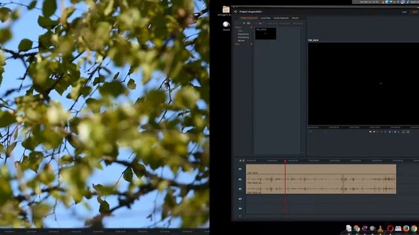The image size is (419, 235).
Task: Open the Project shogun2020 title dropdown
Action: pyautogui.click(x=251, y=12)
